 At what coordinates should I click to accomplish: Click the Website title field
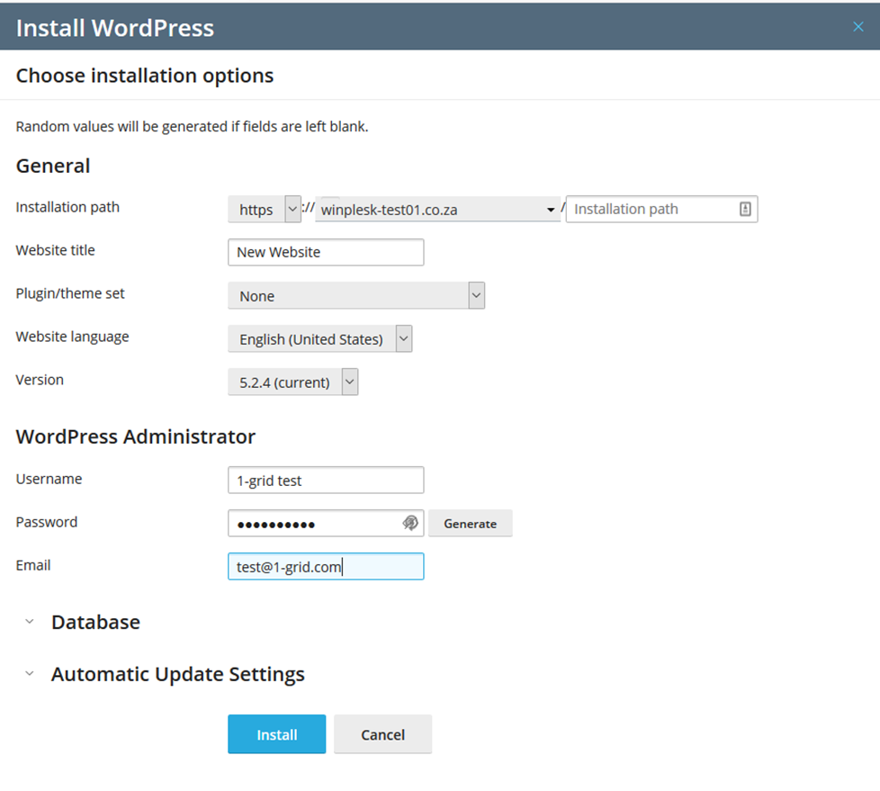coord(326,252)
